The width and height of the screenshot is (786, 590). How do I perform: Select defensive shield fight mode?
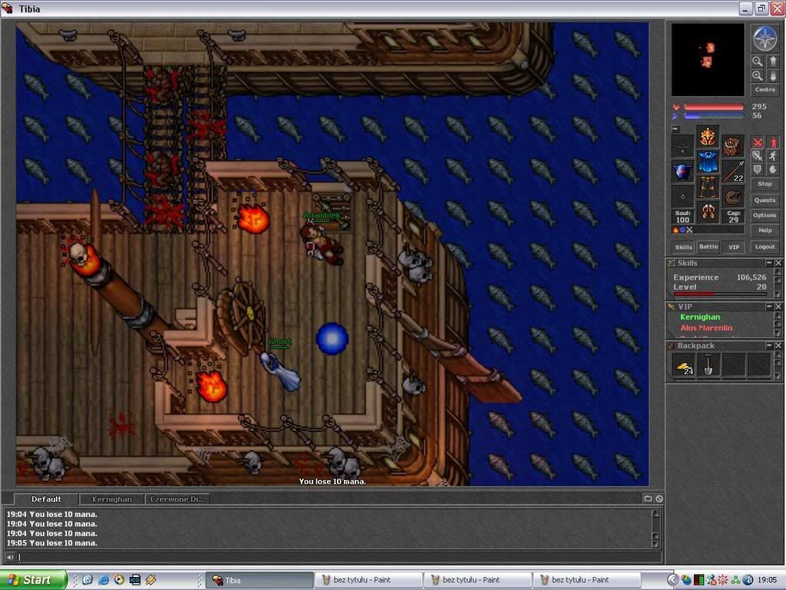point(758,170)
